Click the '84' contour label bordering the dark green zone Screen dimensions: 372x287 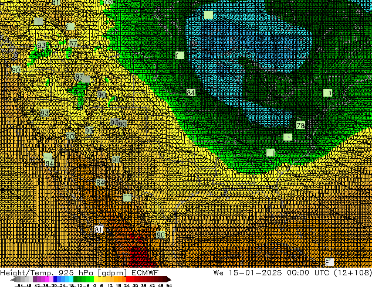[191, 93]
